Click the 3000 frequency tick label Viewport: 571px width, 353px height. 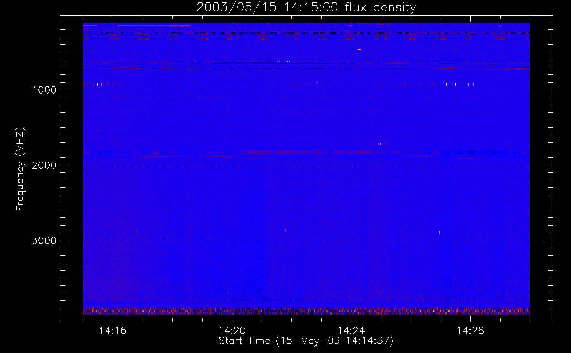tap(44, 240)
